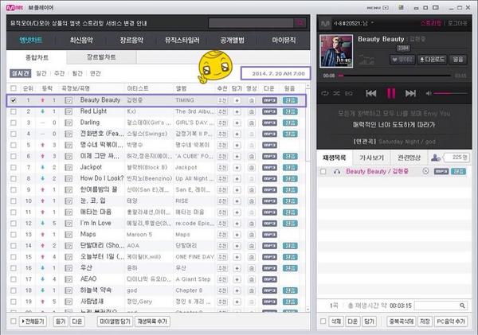Click the top search input field
Screen dimensions: 478x335
(251, 23)
